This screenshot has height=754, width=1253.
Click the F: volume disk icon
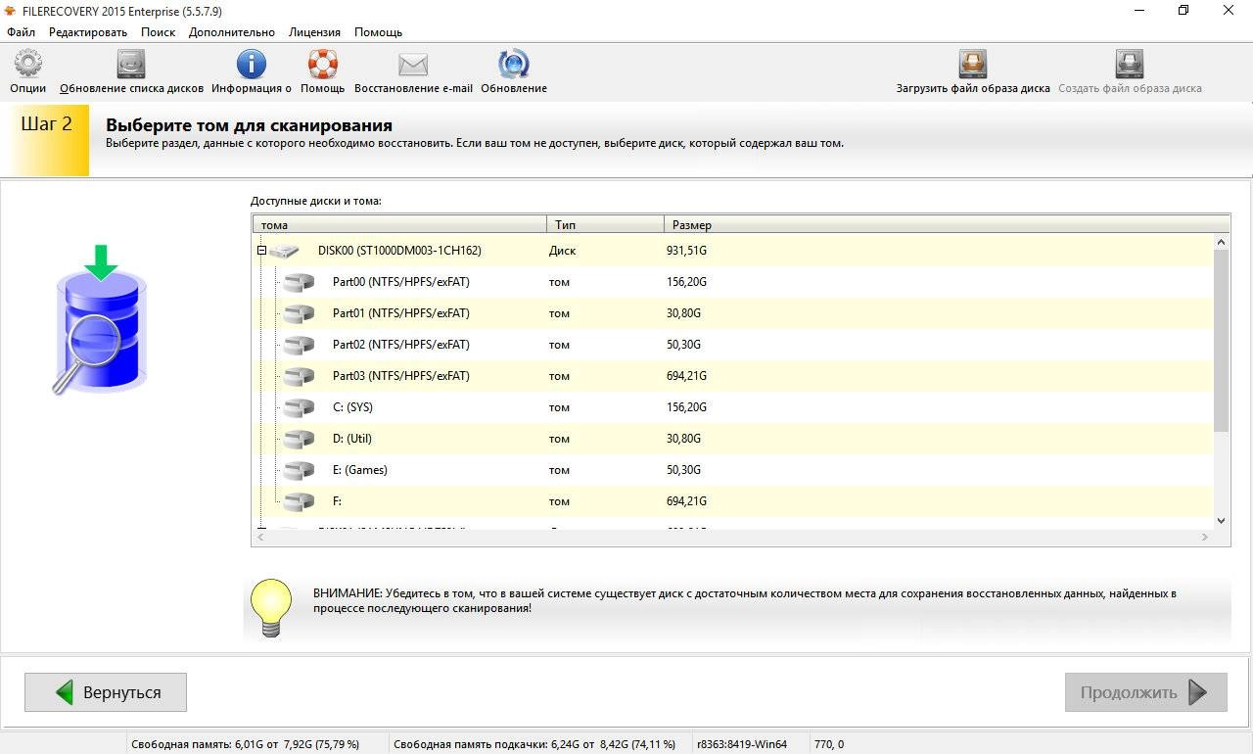(299, 501)
